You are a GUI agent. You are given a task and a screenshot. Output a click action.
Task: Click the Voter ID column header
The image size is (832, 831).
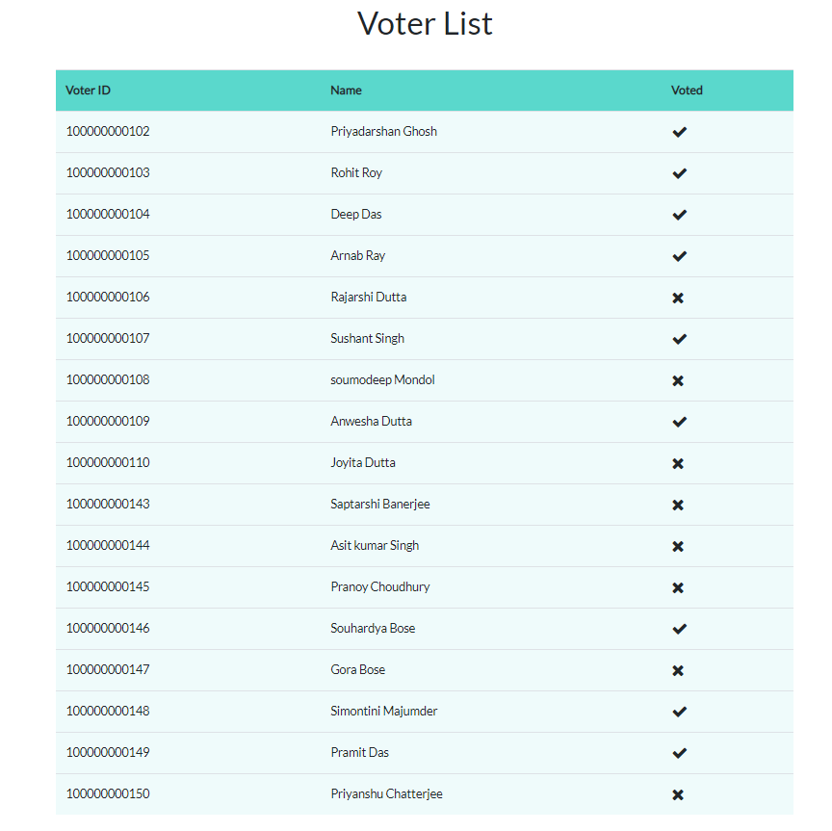(x=88, y=91)
